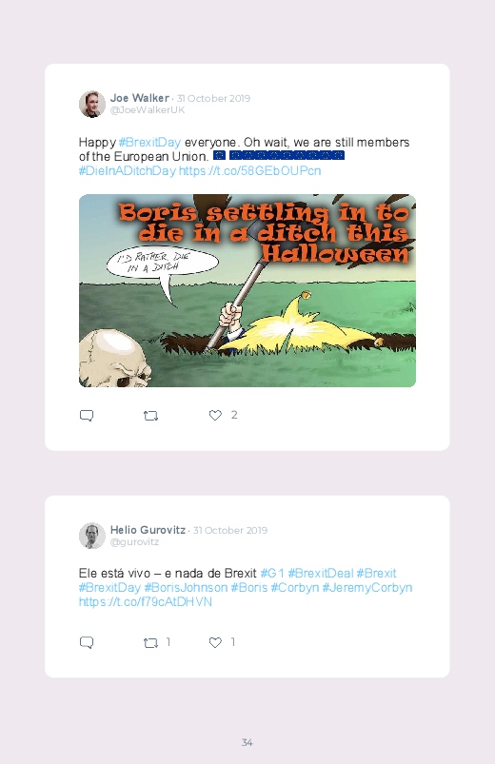Like Joe Walker's tweet with heart icon
Screen dimensions: 495x764
215,415
